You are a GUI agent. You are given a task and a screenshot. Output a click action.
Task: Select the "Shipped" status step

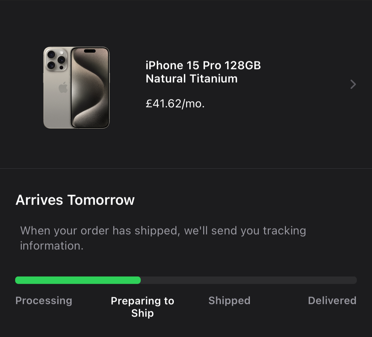[x=229, y=300]
